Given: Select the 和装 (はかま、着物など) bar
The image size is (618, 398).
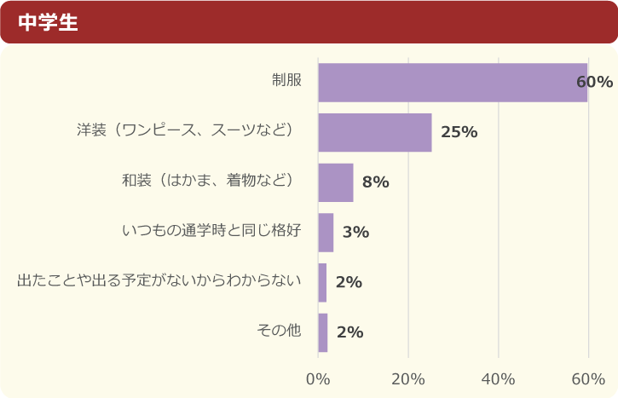Looking at the screenshot, I should [336, 182].
